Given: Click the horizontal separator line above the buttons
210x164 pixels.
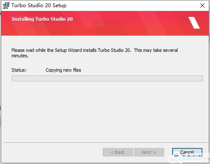Looking at the screenshot, I should click(106, 142).
